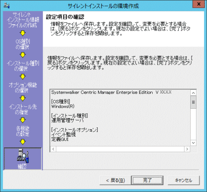Viewport: 207px width, 192px height.
Task: Finish by clicking the 完了 button
Action: click(147, 180)
